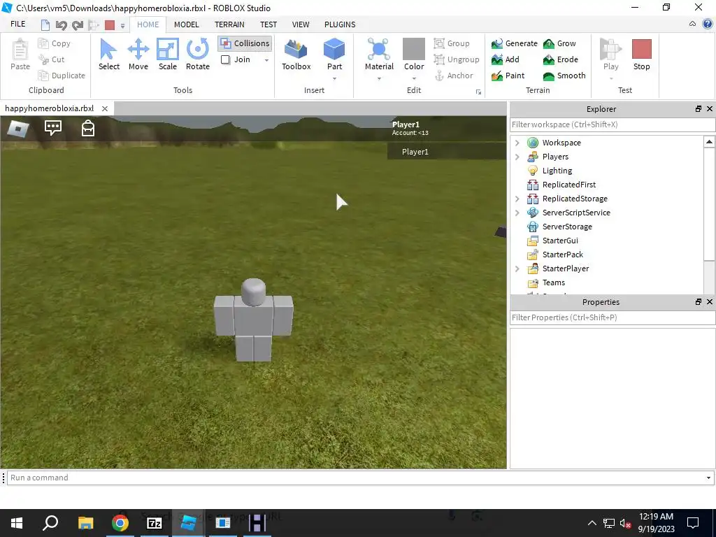Click the New file icon in quick access bar

pyautogui.click(x=45, y=25)
